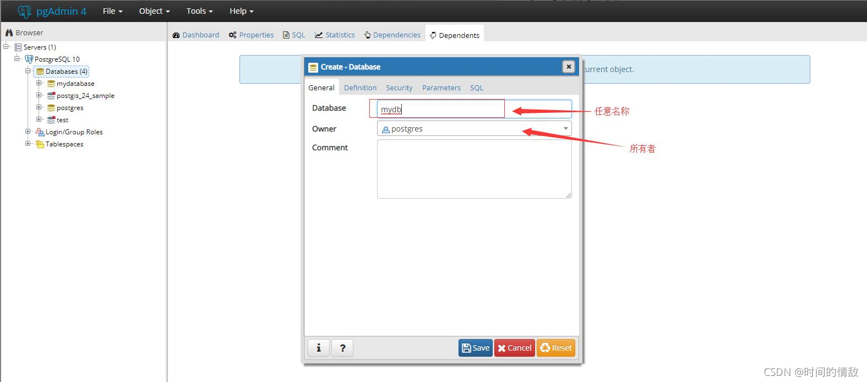Image resolution: width=867 pixels, height=382 pixels.
Task: Select mydatabase in the browser tree
Action: (75, 84)
